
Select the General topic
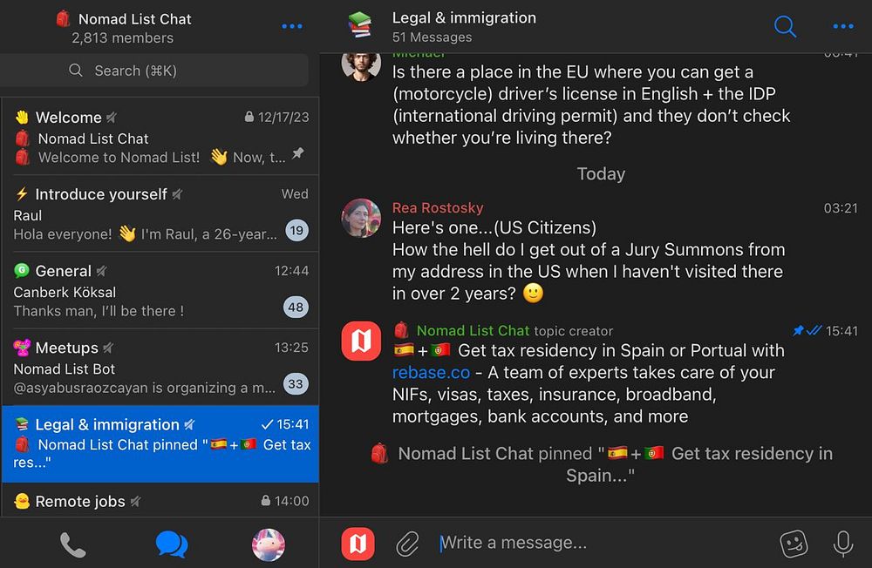coord(160,291)
